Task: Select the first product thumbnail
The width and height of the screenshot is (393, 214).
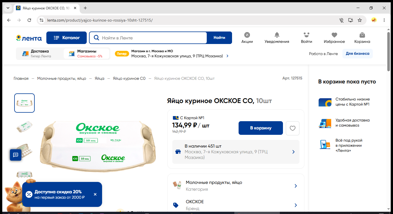Action: coord(24,103)
